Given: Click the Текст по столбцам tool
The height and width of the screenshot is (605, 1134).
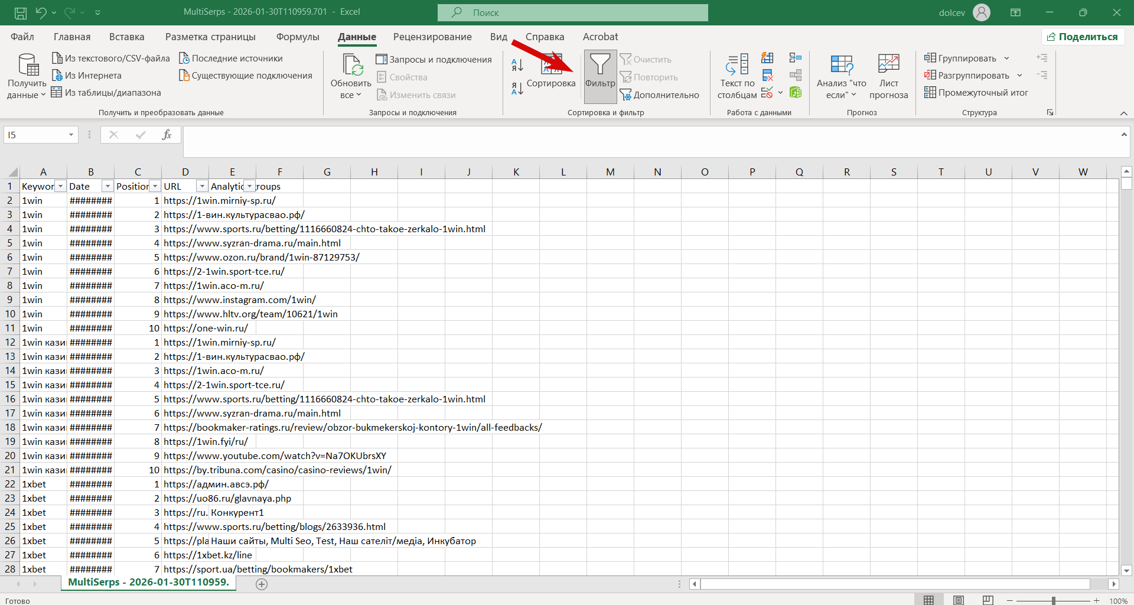Looking at the screenshot, I should [x=737, y=77].
